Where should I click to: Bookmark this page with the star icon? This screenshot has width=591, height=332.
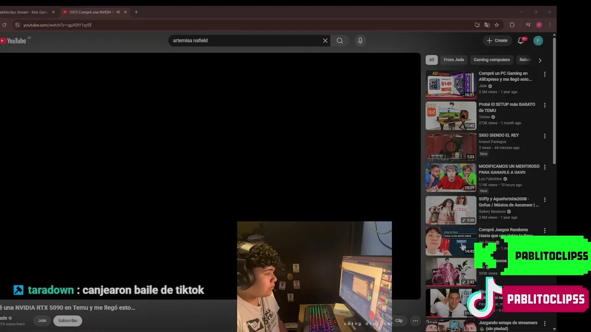pyautogui.click(x=497, y=25)
